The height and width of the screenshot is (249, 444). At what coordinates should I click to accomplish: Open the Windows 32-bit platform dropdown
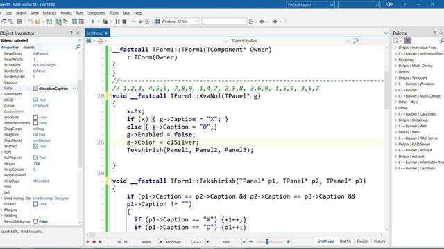tap(196, 21)
